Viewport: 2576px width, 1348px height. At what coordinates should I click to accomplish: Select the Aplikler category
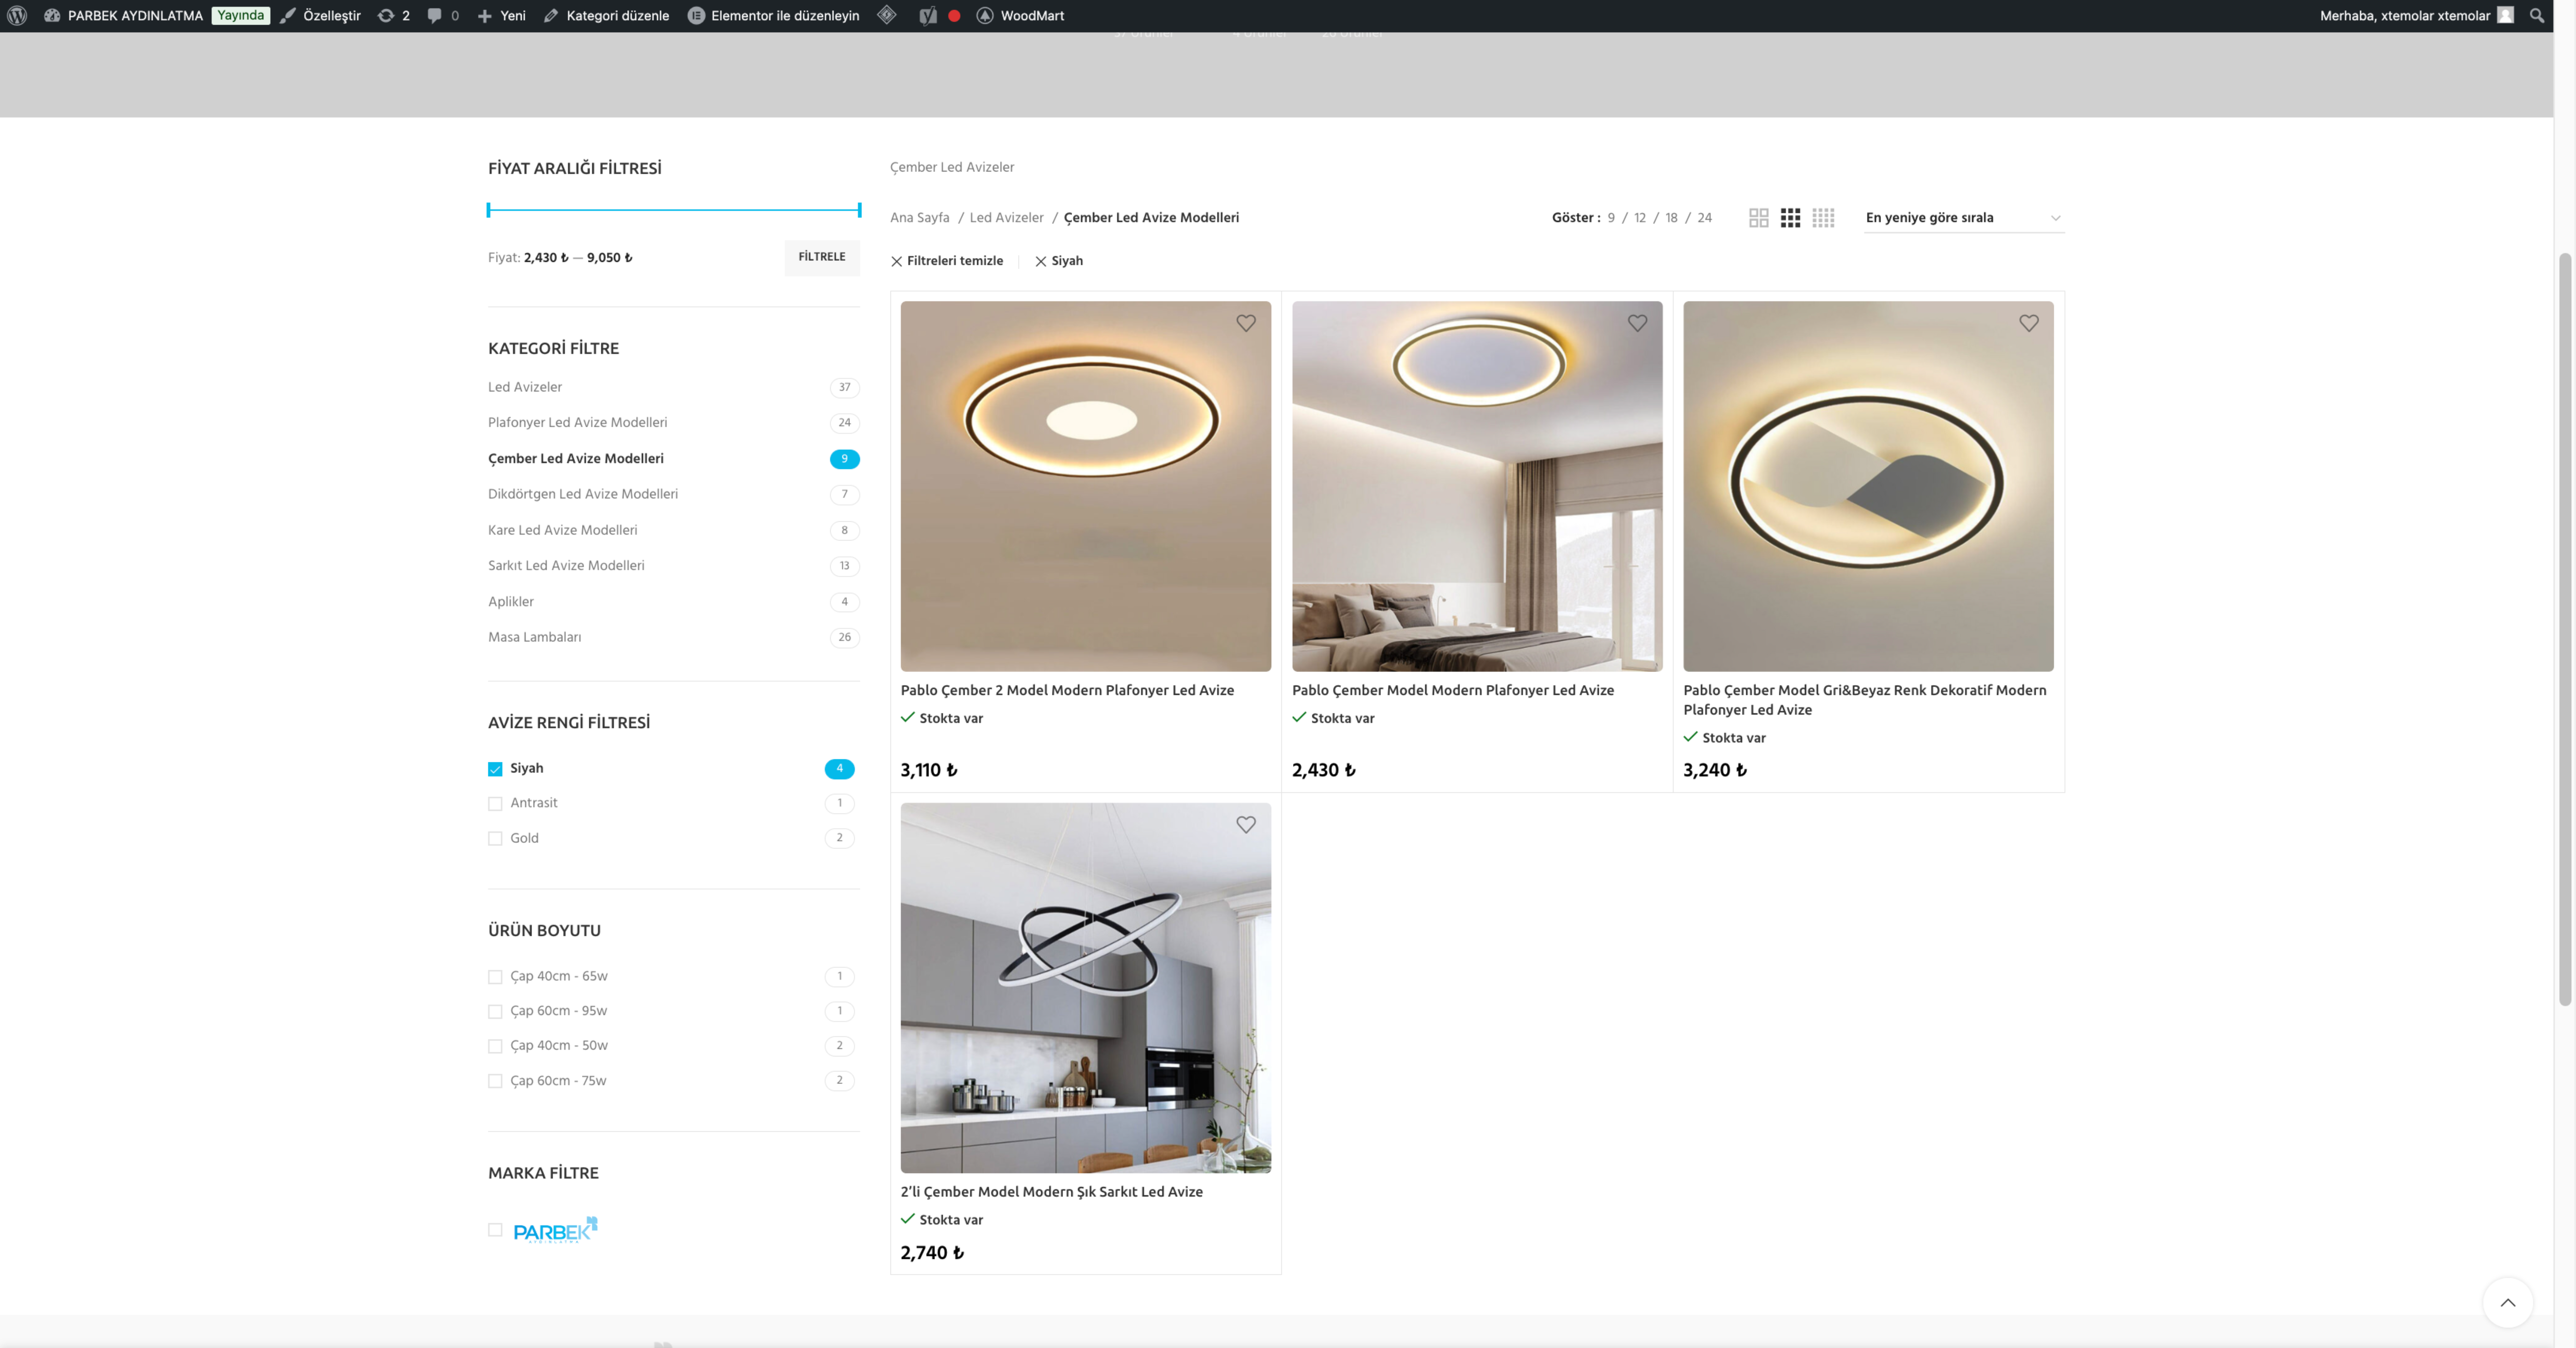pos(511,602)
